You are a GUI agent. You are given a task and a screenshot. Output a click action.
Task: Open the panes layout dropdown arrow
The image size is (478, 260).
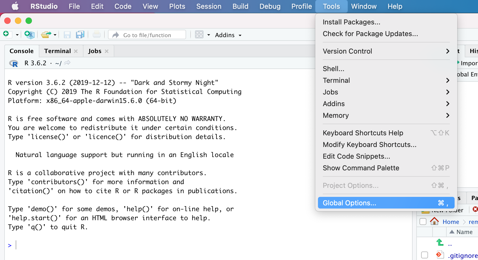209,35
